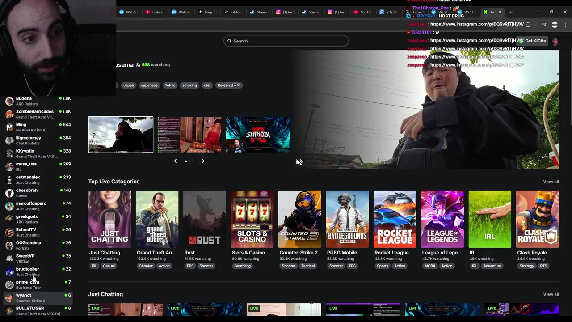Select the smoking stream tag
The height and width of the screenshot is (322, 572).
click(x=189, y=85)
